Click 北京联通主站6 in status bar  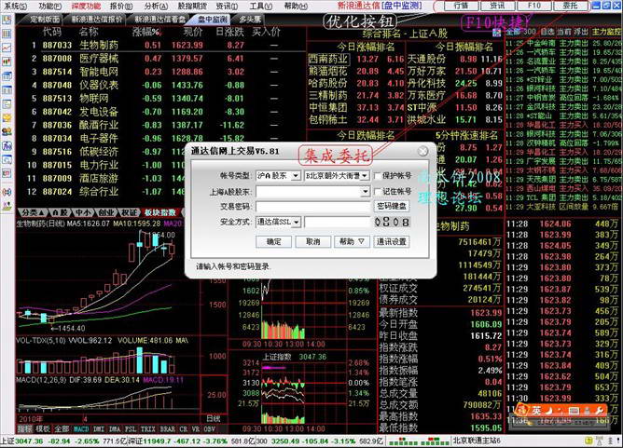coord(477,441)
